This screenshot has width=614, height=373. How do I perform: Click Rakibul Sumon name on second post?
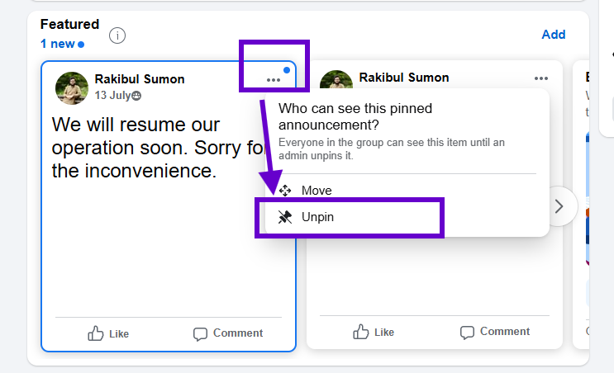click(x=404, y=78)
